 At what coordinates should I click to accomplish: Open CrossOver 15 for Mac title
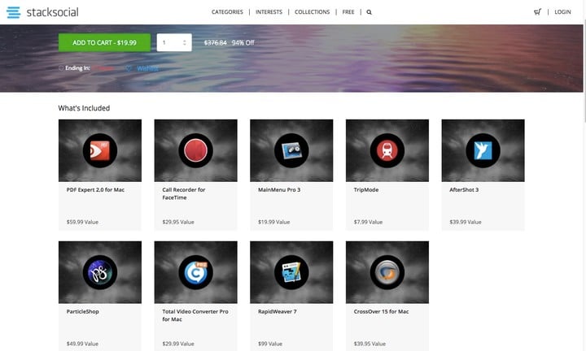pyautogui.click(x=381, y=311)
